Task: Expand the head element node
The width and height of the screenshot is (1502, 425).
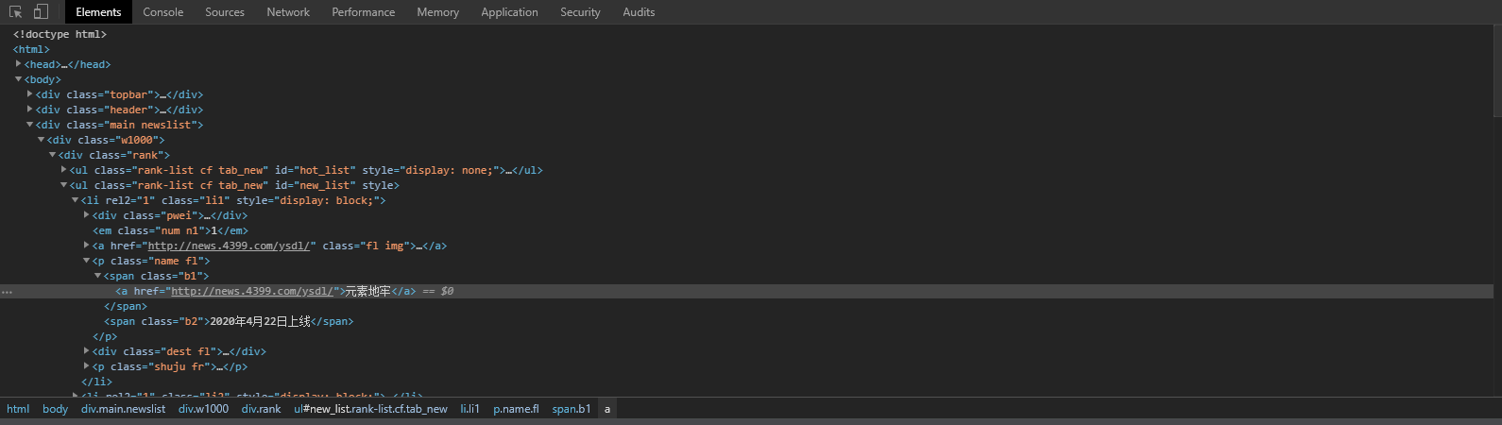Action: pos(19,64)
